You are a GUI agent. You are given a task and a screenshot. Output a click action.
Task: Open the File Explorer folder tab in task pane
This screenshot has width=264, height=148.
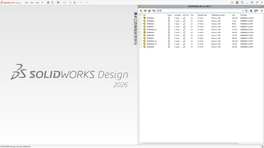136,20
